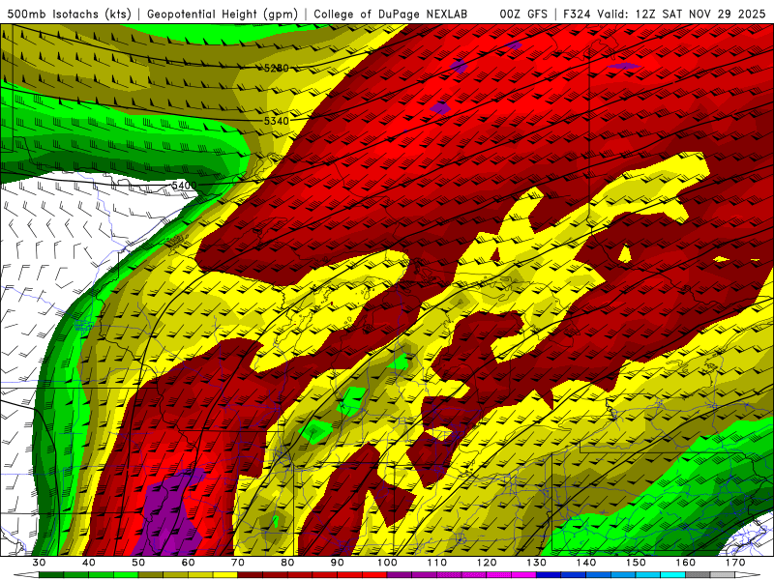
Task: Click the 80 value on the color scale
Action: click(x=287, y=563)
